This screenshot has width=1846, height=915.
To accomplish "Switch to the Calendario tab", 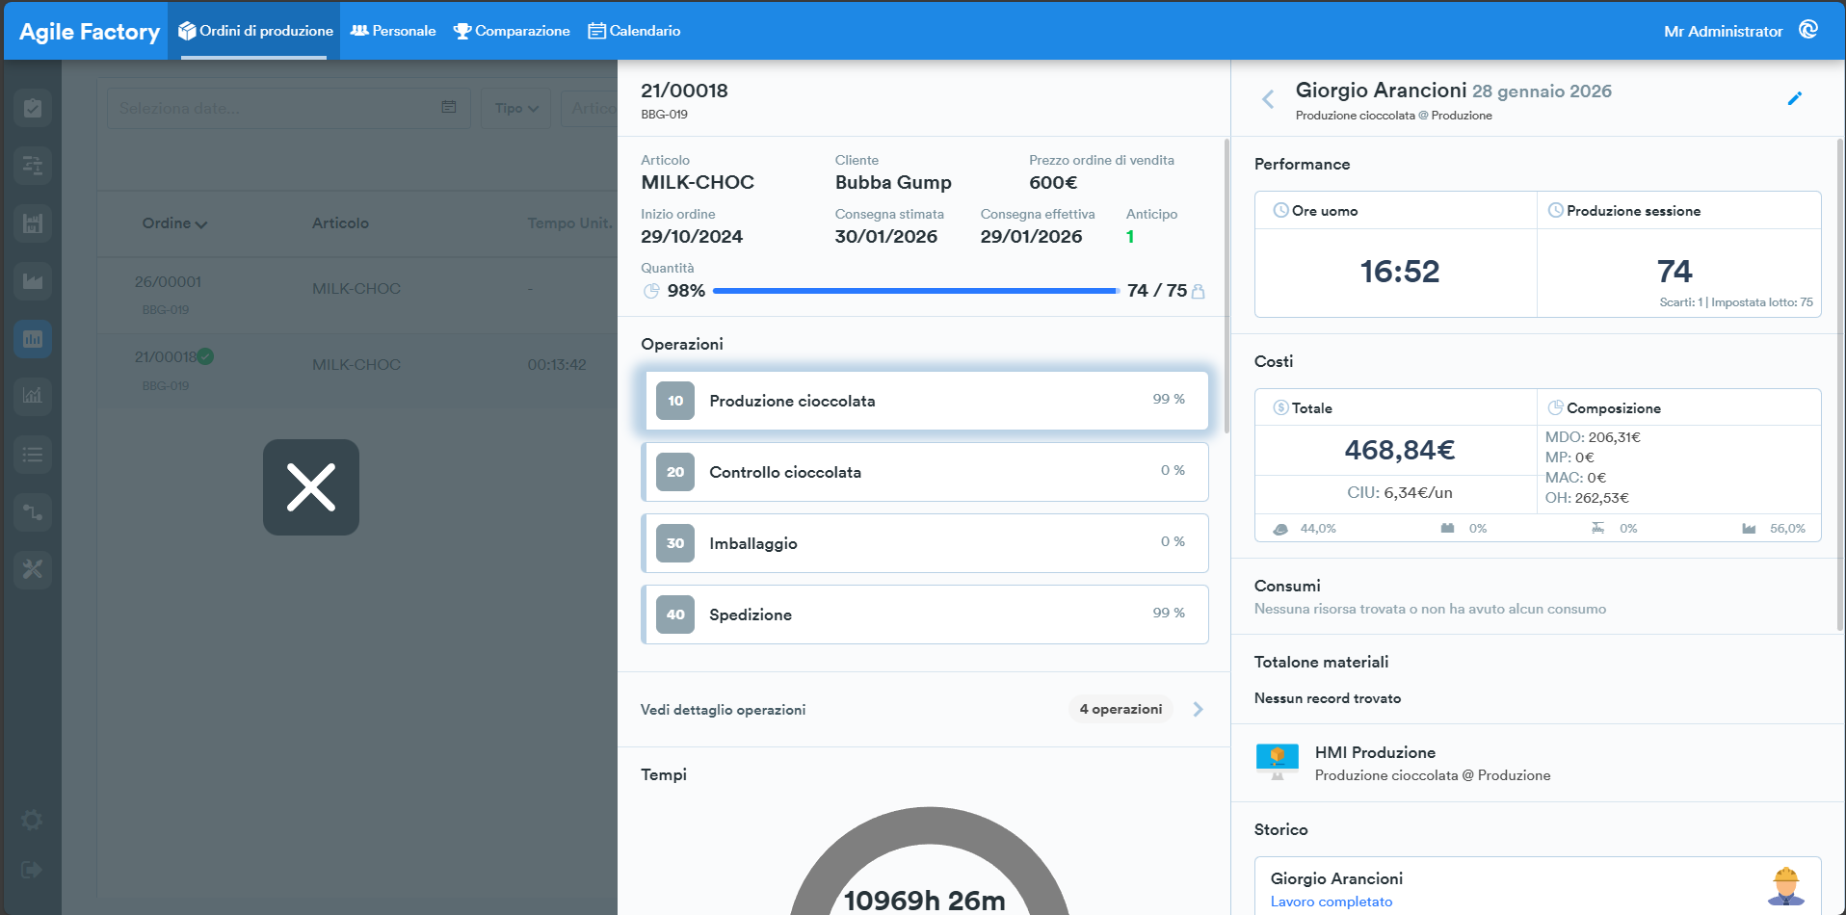I will coord(634,31).
